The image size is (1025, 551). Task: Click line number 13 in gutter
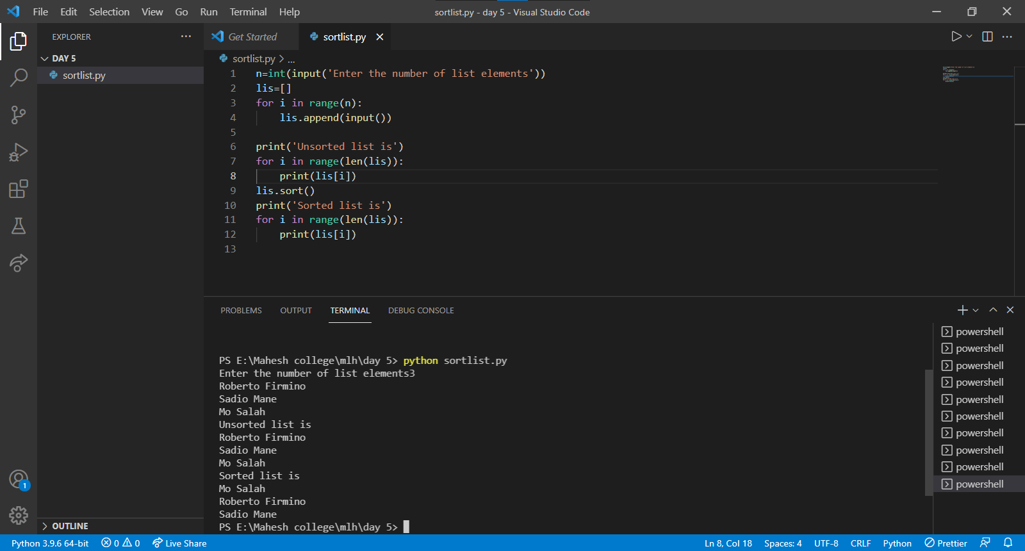[x=230, y=249]
